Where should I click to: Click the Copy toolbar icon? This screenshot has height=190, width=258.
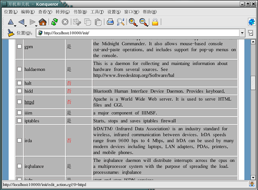pos(88,22)
